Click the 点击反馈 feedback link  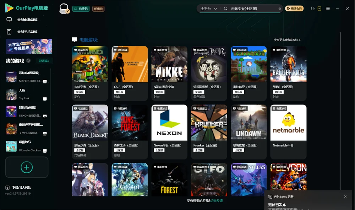217,201
